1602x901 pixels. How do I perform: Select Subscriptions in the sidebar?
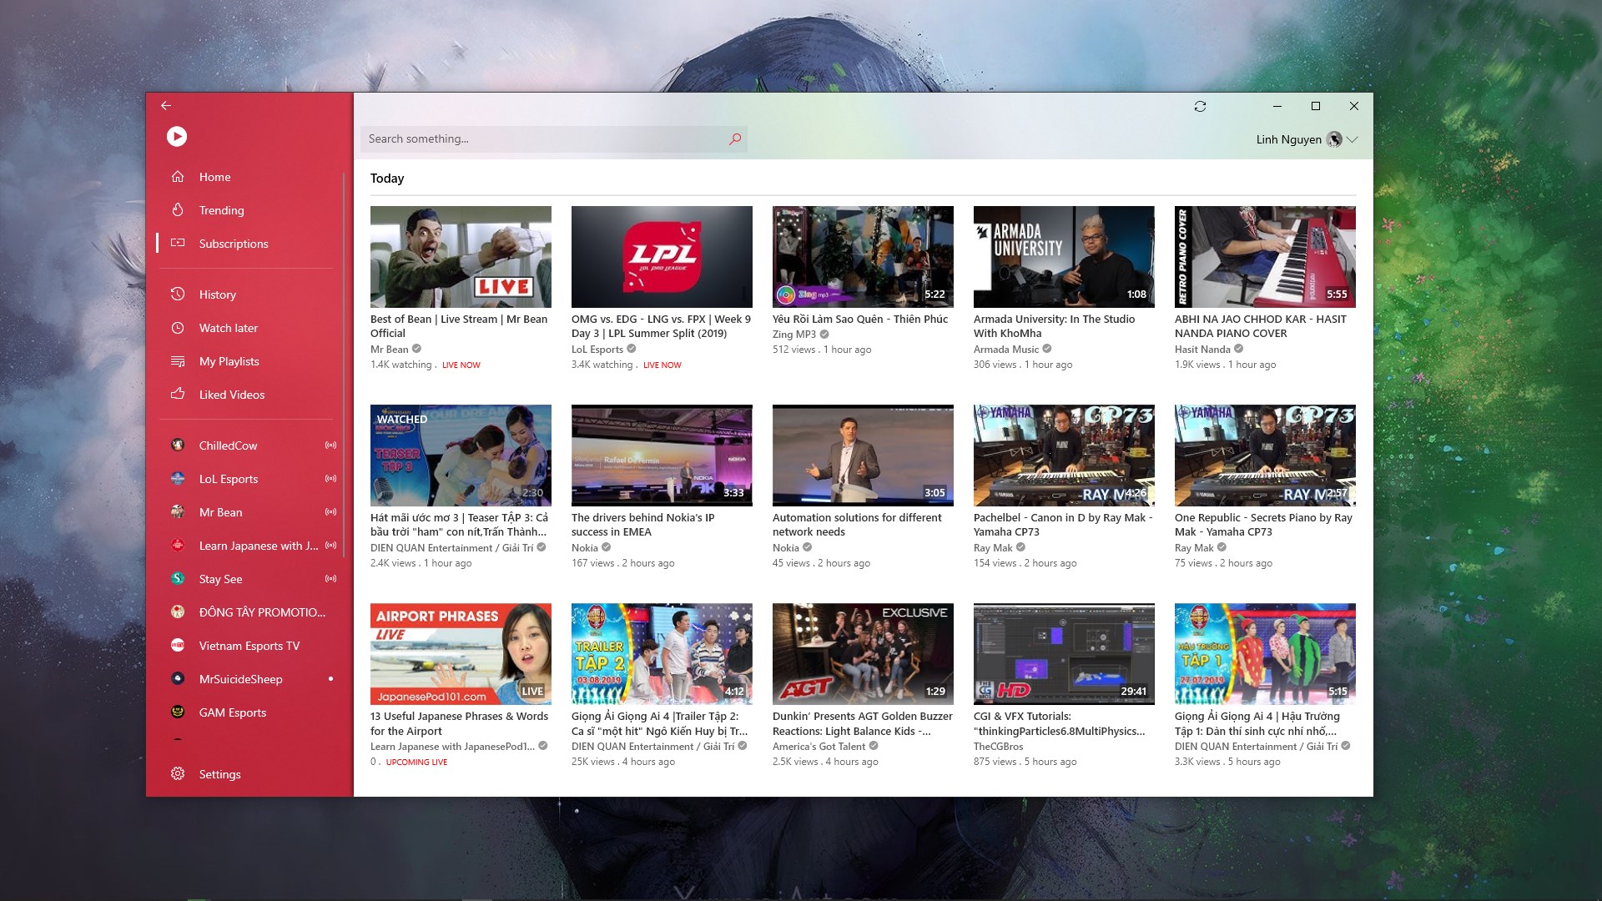tap(233, 244)
